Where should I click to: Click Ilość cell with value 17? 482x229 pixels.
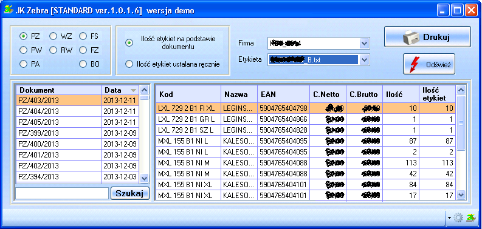[x=401, y=195]
